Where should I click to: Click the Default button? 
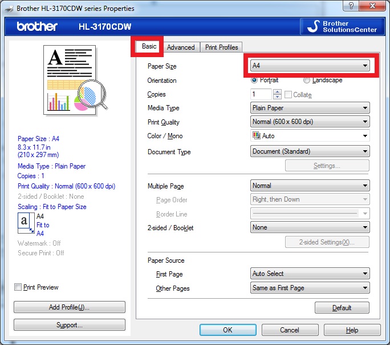coord(342,308)
